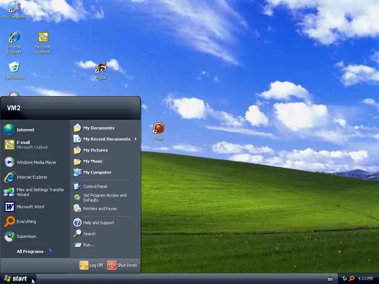Open E-mail Microsoft Outlook entry

tap(35, 145)
